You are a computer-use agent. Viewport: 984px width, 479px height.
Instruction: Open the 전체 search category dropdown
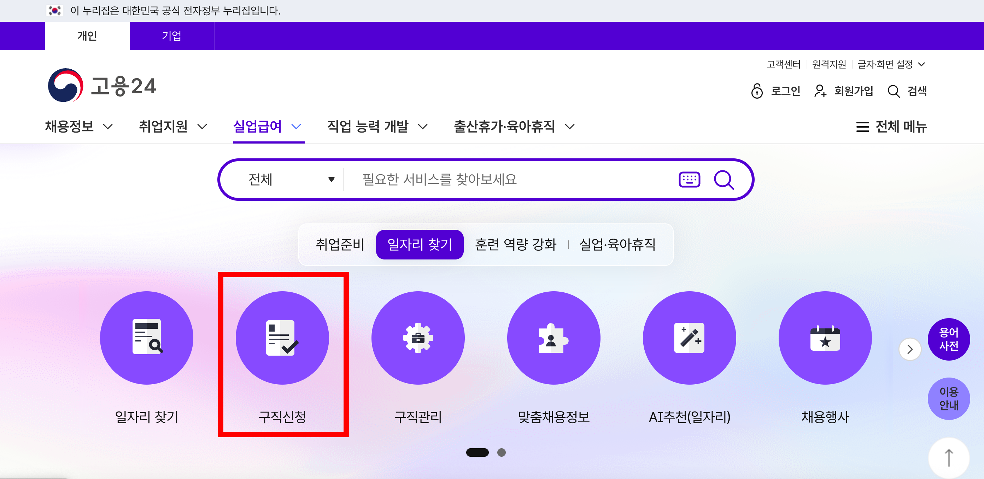pos(291,180)
